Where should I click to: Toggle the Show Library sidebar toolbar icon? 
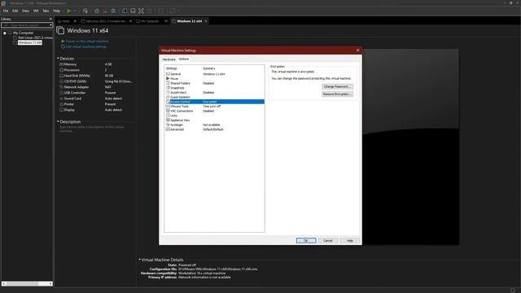pyautogui.click(x=125, y=11)
